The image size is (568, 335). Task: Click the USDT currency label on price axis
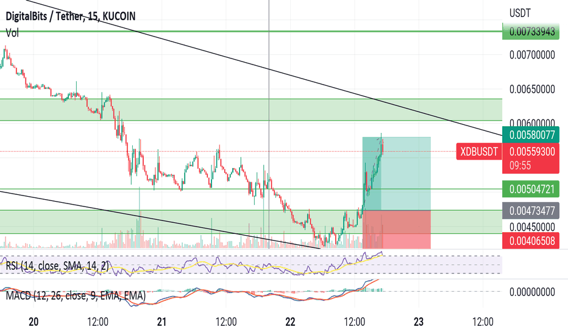(x=520, y=13)
